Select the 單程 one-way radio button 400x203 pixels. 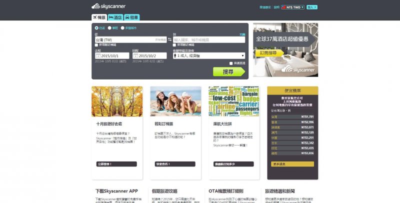tap(109, 28)
